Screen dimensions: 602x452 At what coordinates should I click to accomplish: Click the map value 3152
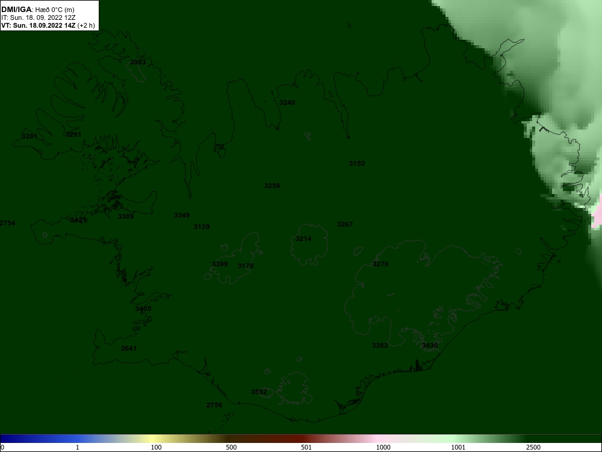(x=357, y=164)
